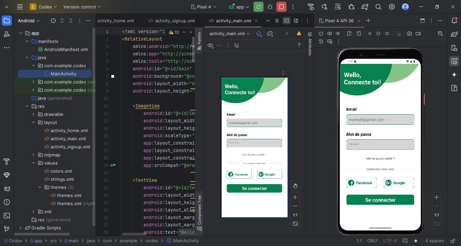This screenshot has height=246, width=461.
Task: Zoom in design preview with plus button
Action: click(x=295, y=197)
